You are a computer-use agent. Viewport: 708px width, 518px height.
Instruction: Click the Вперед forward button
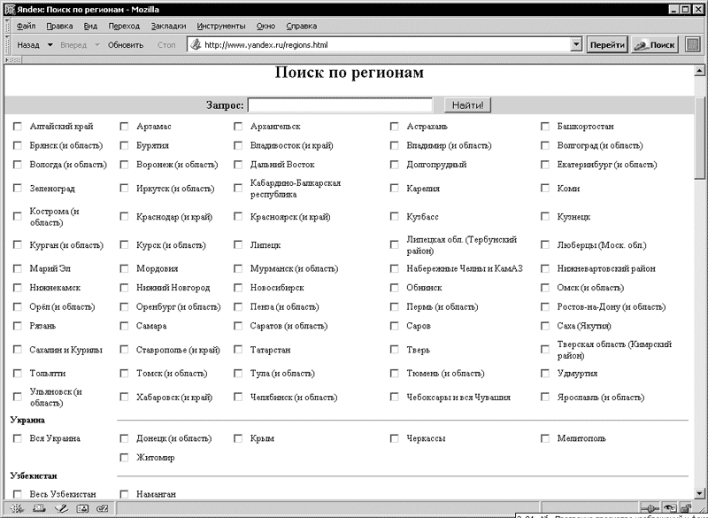(73, 44)
